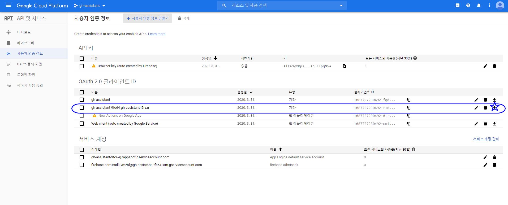Download JSON for gh assistant client
The width and height of the screenshot is (508, 205).
coord(494,100)
